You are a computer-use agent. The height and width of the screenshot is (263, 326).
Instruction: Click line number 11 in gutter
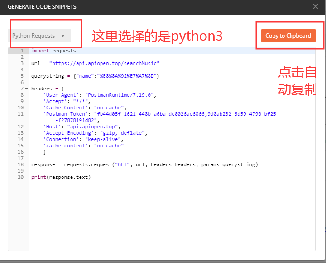point(20,114)
